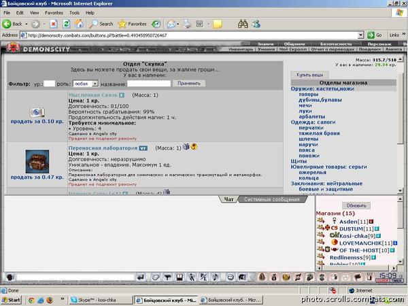Click the Купить вещи button

(x=309, y=75)
